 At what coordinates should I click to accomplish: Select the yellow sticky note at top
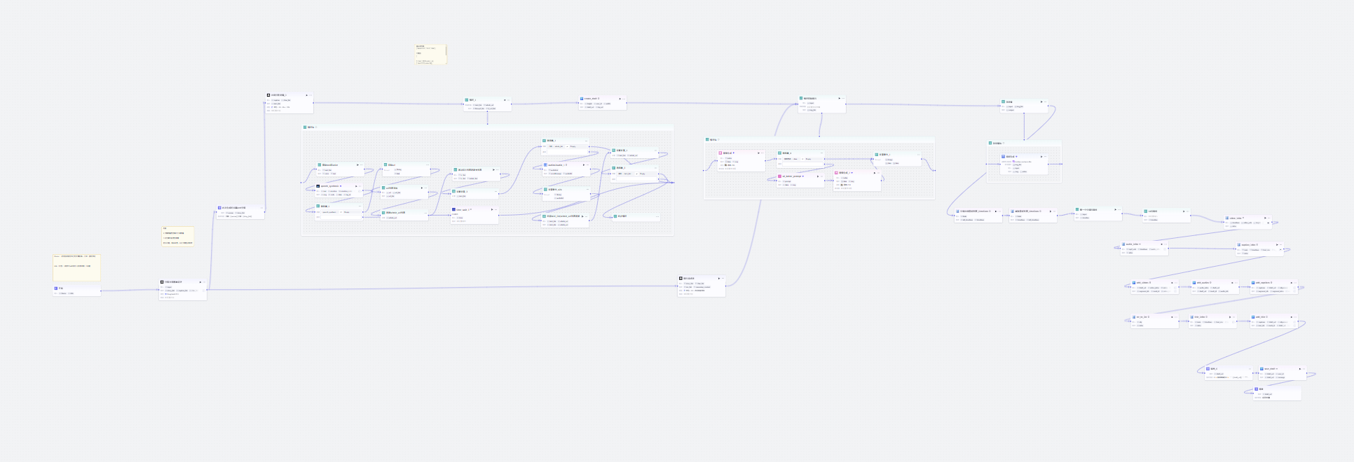[x=430, y=55]
